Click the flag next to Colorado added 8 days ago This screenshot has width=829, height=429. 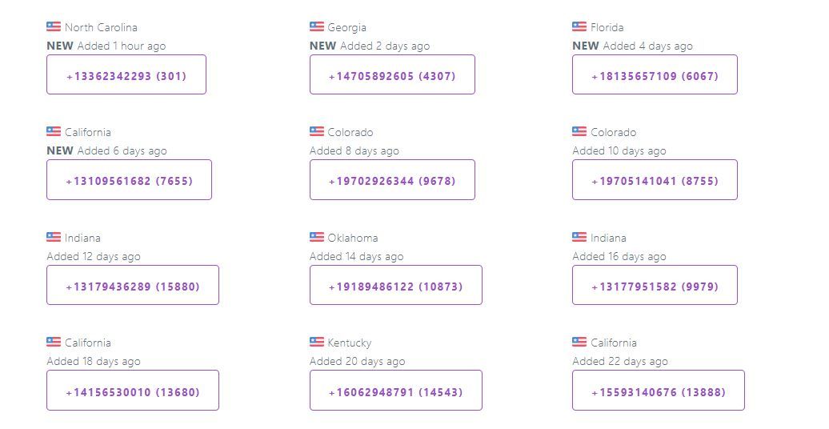point(317,131)
